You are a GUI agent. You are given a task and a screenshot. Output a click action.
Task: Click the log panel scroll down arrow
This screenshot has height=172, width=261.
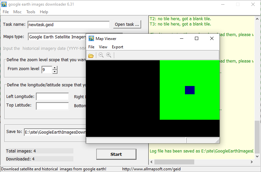coord(257,156)
